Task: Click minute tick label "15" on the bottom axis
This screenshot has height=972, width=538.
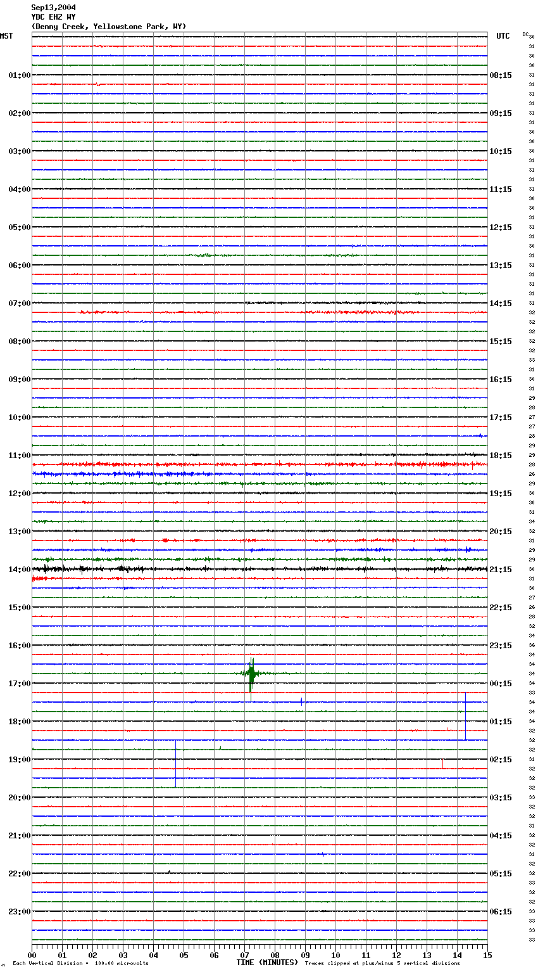Action: [x=487, y=955]
